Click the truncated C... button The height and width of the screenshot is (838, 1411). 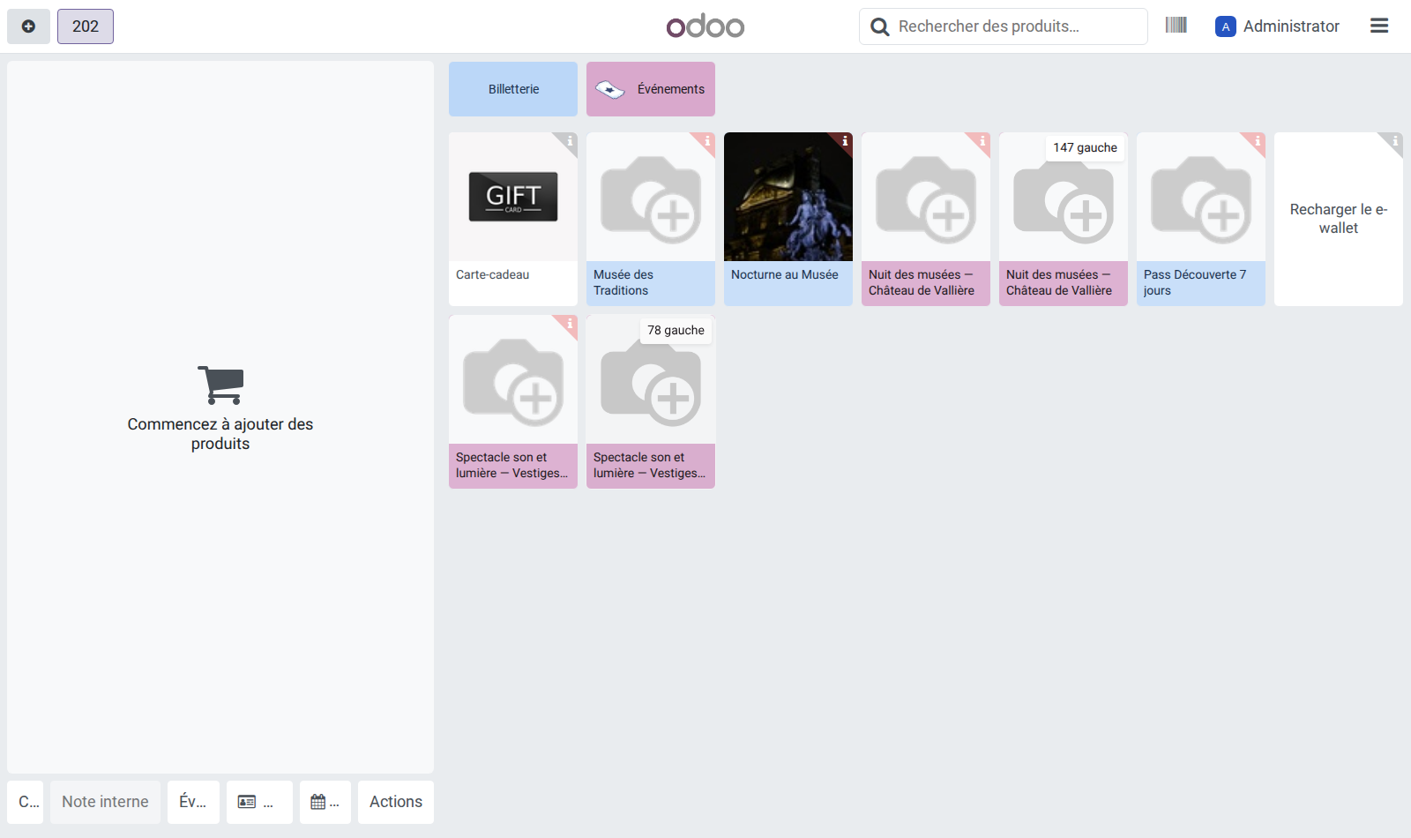tap(26, 802)
